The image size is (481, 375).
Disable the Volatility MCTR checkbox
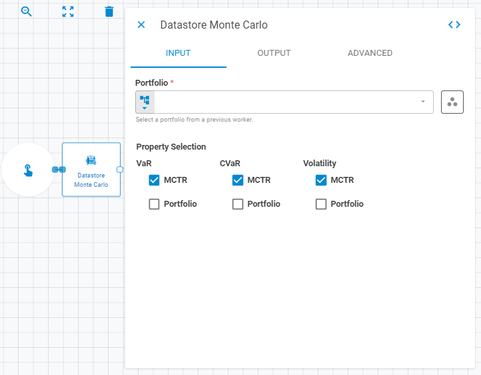click(321, 180)
